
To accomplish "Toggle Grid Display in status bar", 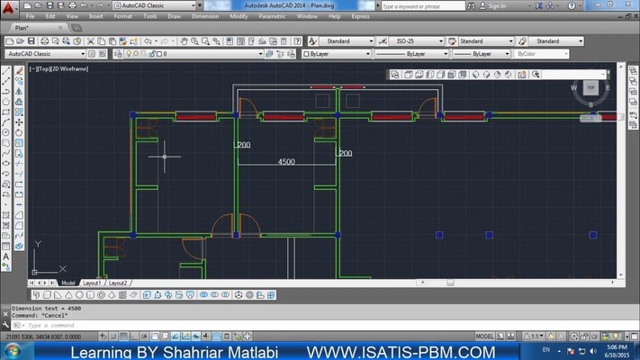I will [x=123, y=337].
